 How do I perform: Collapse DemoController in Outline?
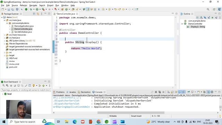coord(182,24)
